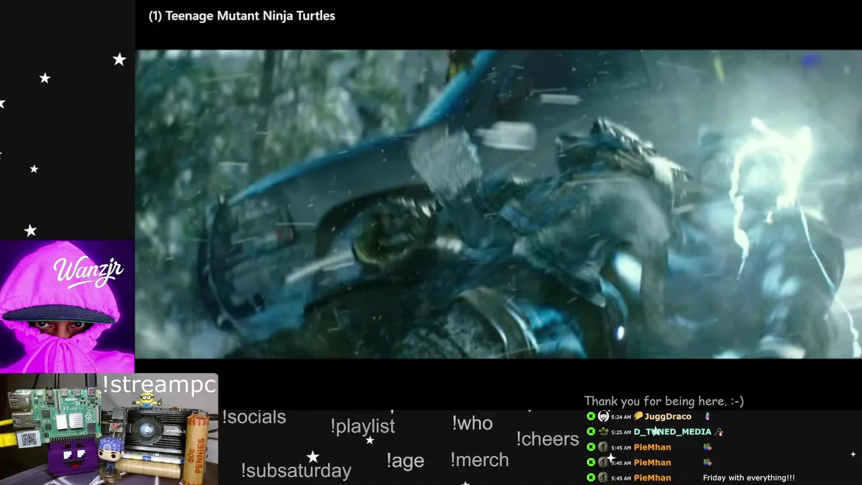The width and height of the screenshot is (862, 485).
Task: Click the 5:25 AM timestamp
Action: [621, 432]
